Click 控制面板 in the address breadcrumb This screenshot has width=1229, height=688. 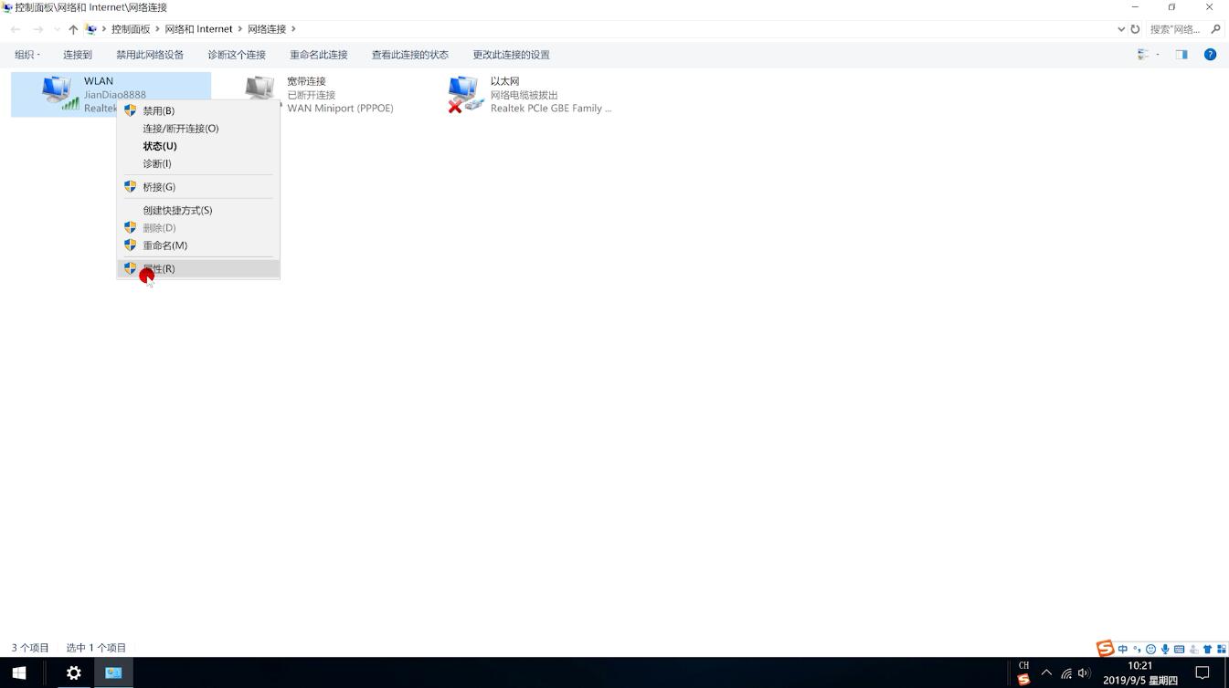pos(131,29)
